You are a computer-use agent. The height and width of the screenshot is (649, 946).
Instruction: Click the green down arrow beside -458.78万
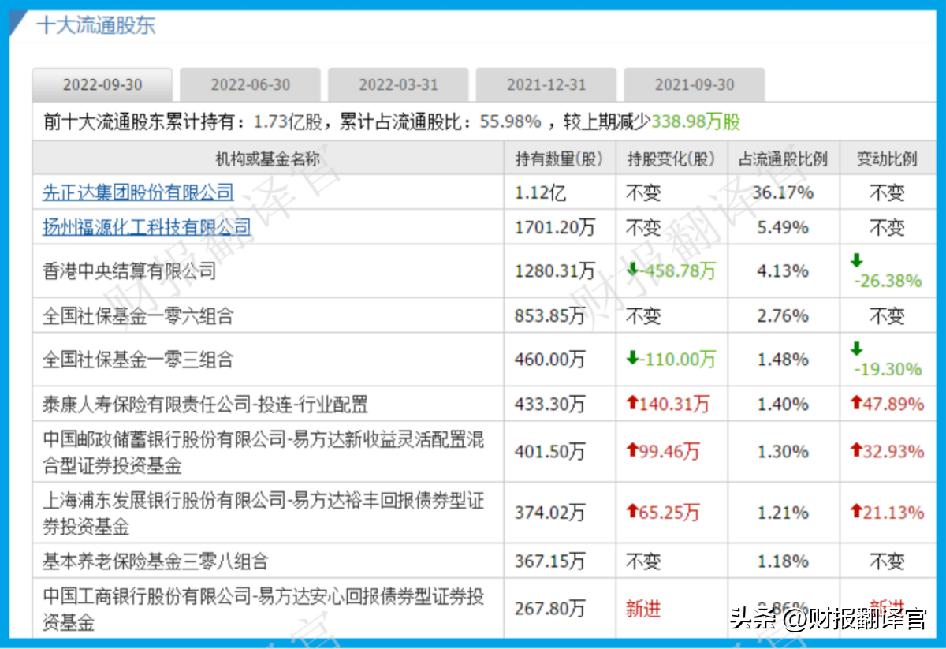[632, 270]
